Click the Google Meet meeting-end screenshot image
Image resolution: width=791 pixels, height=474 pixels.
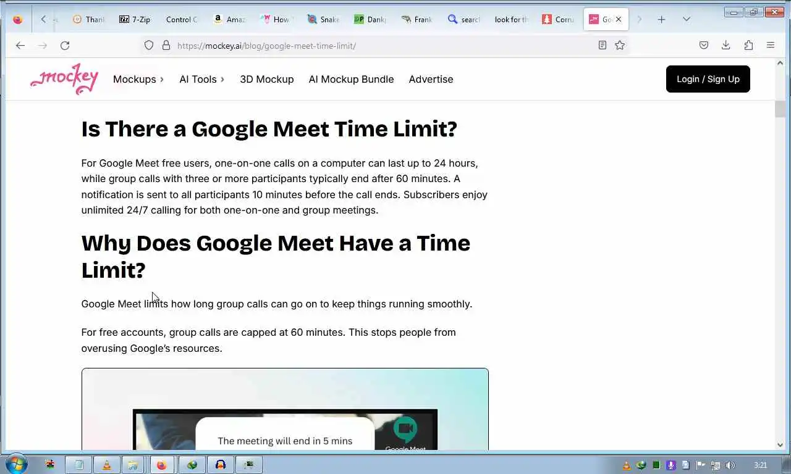(x=285, y=409)
